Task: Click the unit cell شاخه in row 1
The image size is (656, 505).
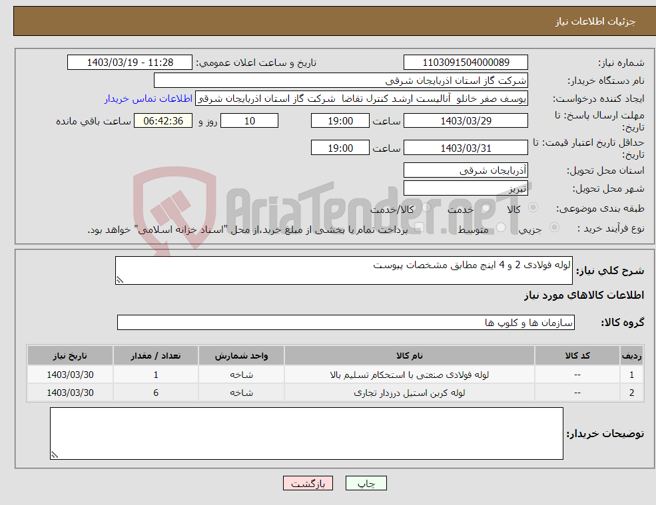Action: 241,375
